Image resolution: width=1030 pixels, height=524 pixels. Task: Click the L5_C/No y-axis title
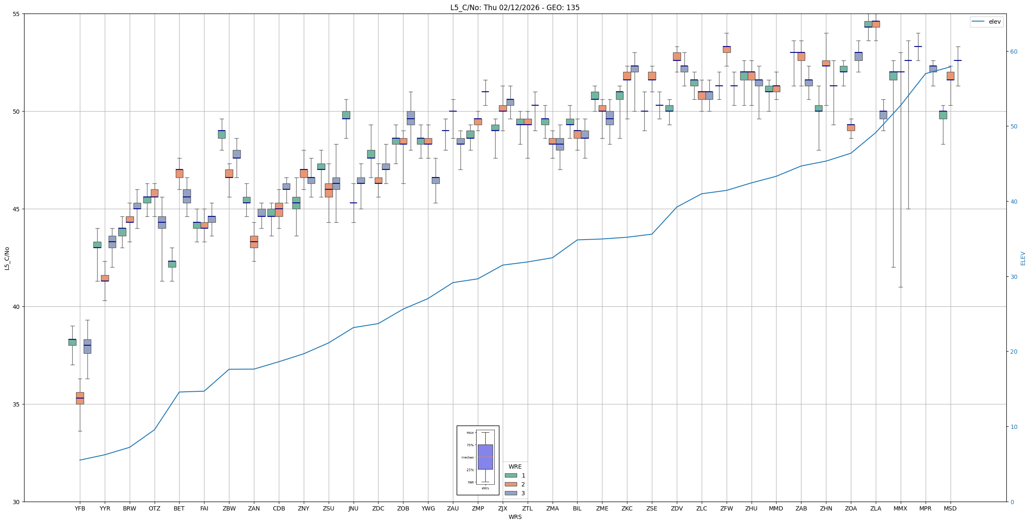7,258
